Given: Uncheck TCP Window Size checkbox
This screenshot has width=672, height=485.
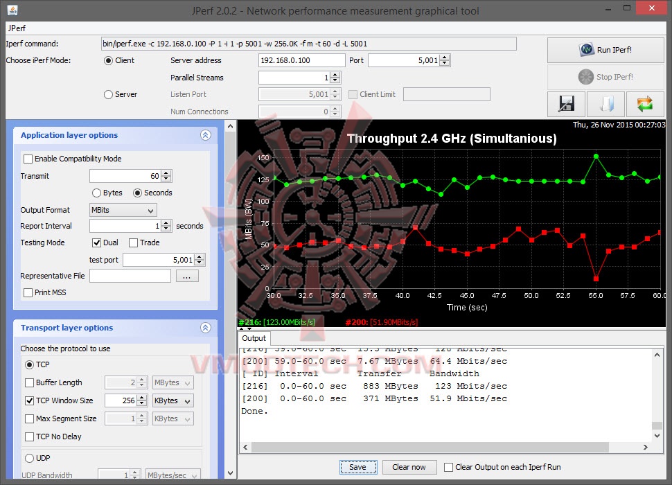Looking at the screenshot, I should coord(30,400).
